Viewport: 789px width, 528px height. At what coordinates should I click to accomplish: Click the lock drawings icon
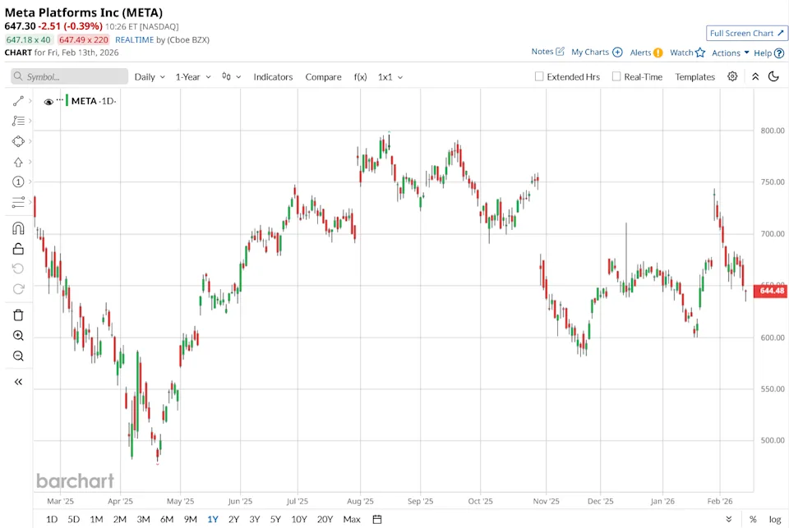point(18,249)
